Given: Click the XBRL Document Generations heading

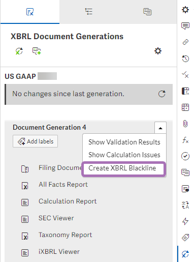Looking at the screenshot, I should 67,37.
